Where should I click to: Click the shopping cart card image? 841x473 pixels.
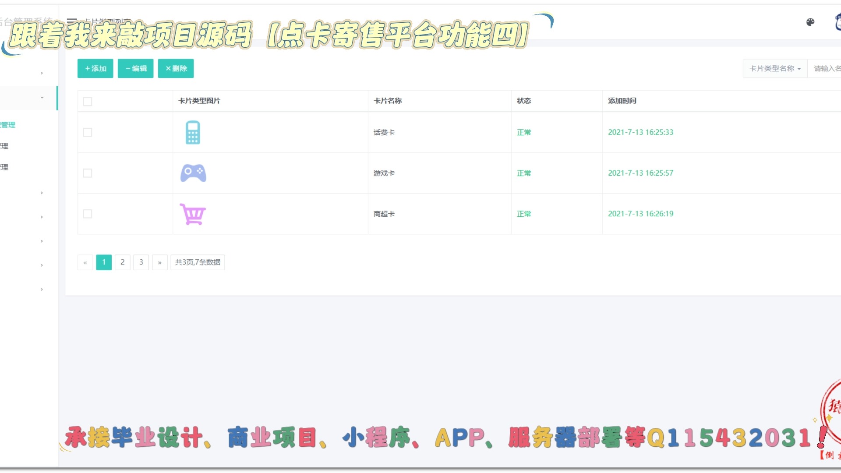pyautogui.click(x=193, y=214)
